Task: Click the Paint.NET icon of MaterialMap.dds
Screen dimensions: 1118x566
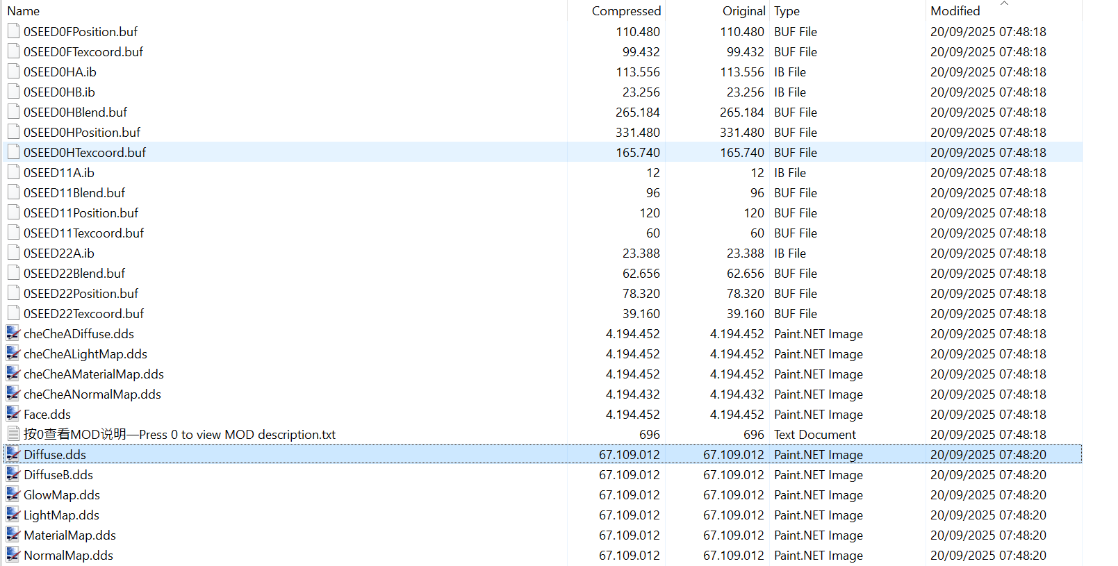Action: pyautogui.click(x=13, y=535)
